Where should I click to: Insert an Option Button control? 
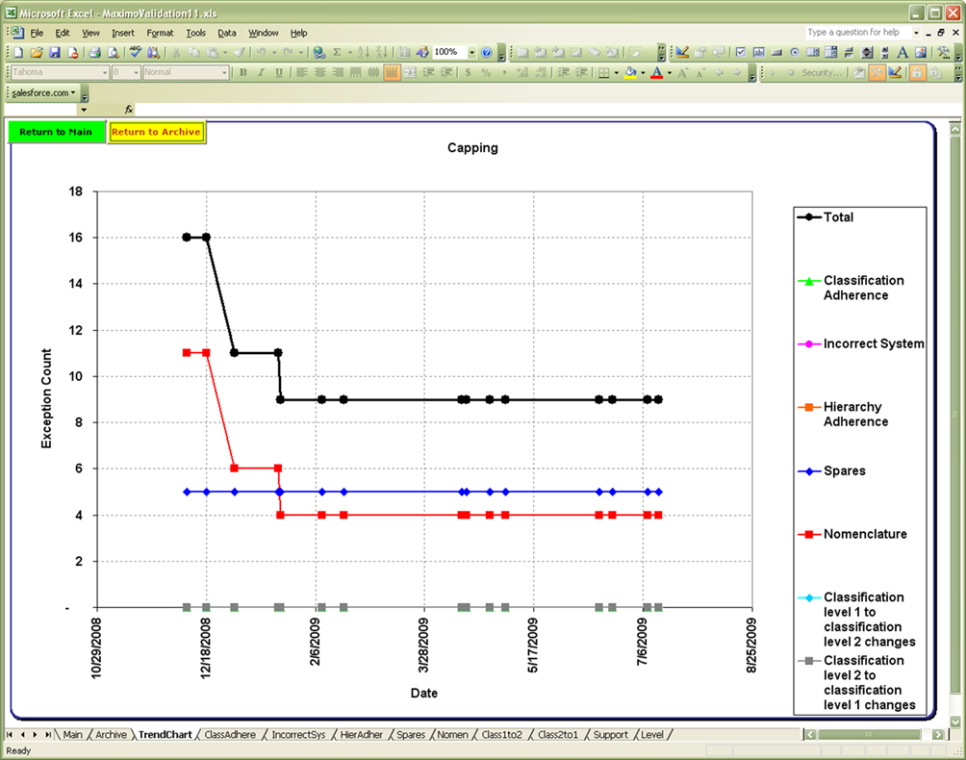pyautogui.click(x=795, y=52)
